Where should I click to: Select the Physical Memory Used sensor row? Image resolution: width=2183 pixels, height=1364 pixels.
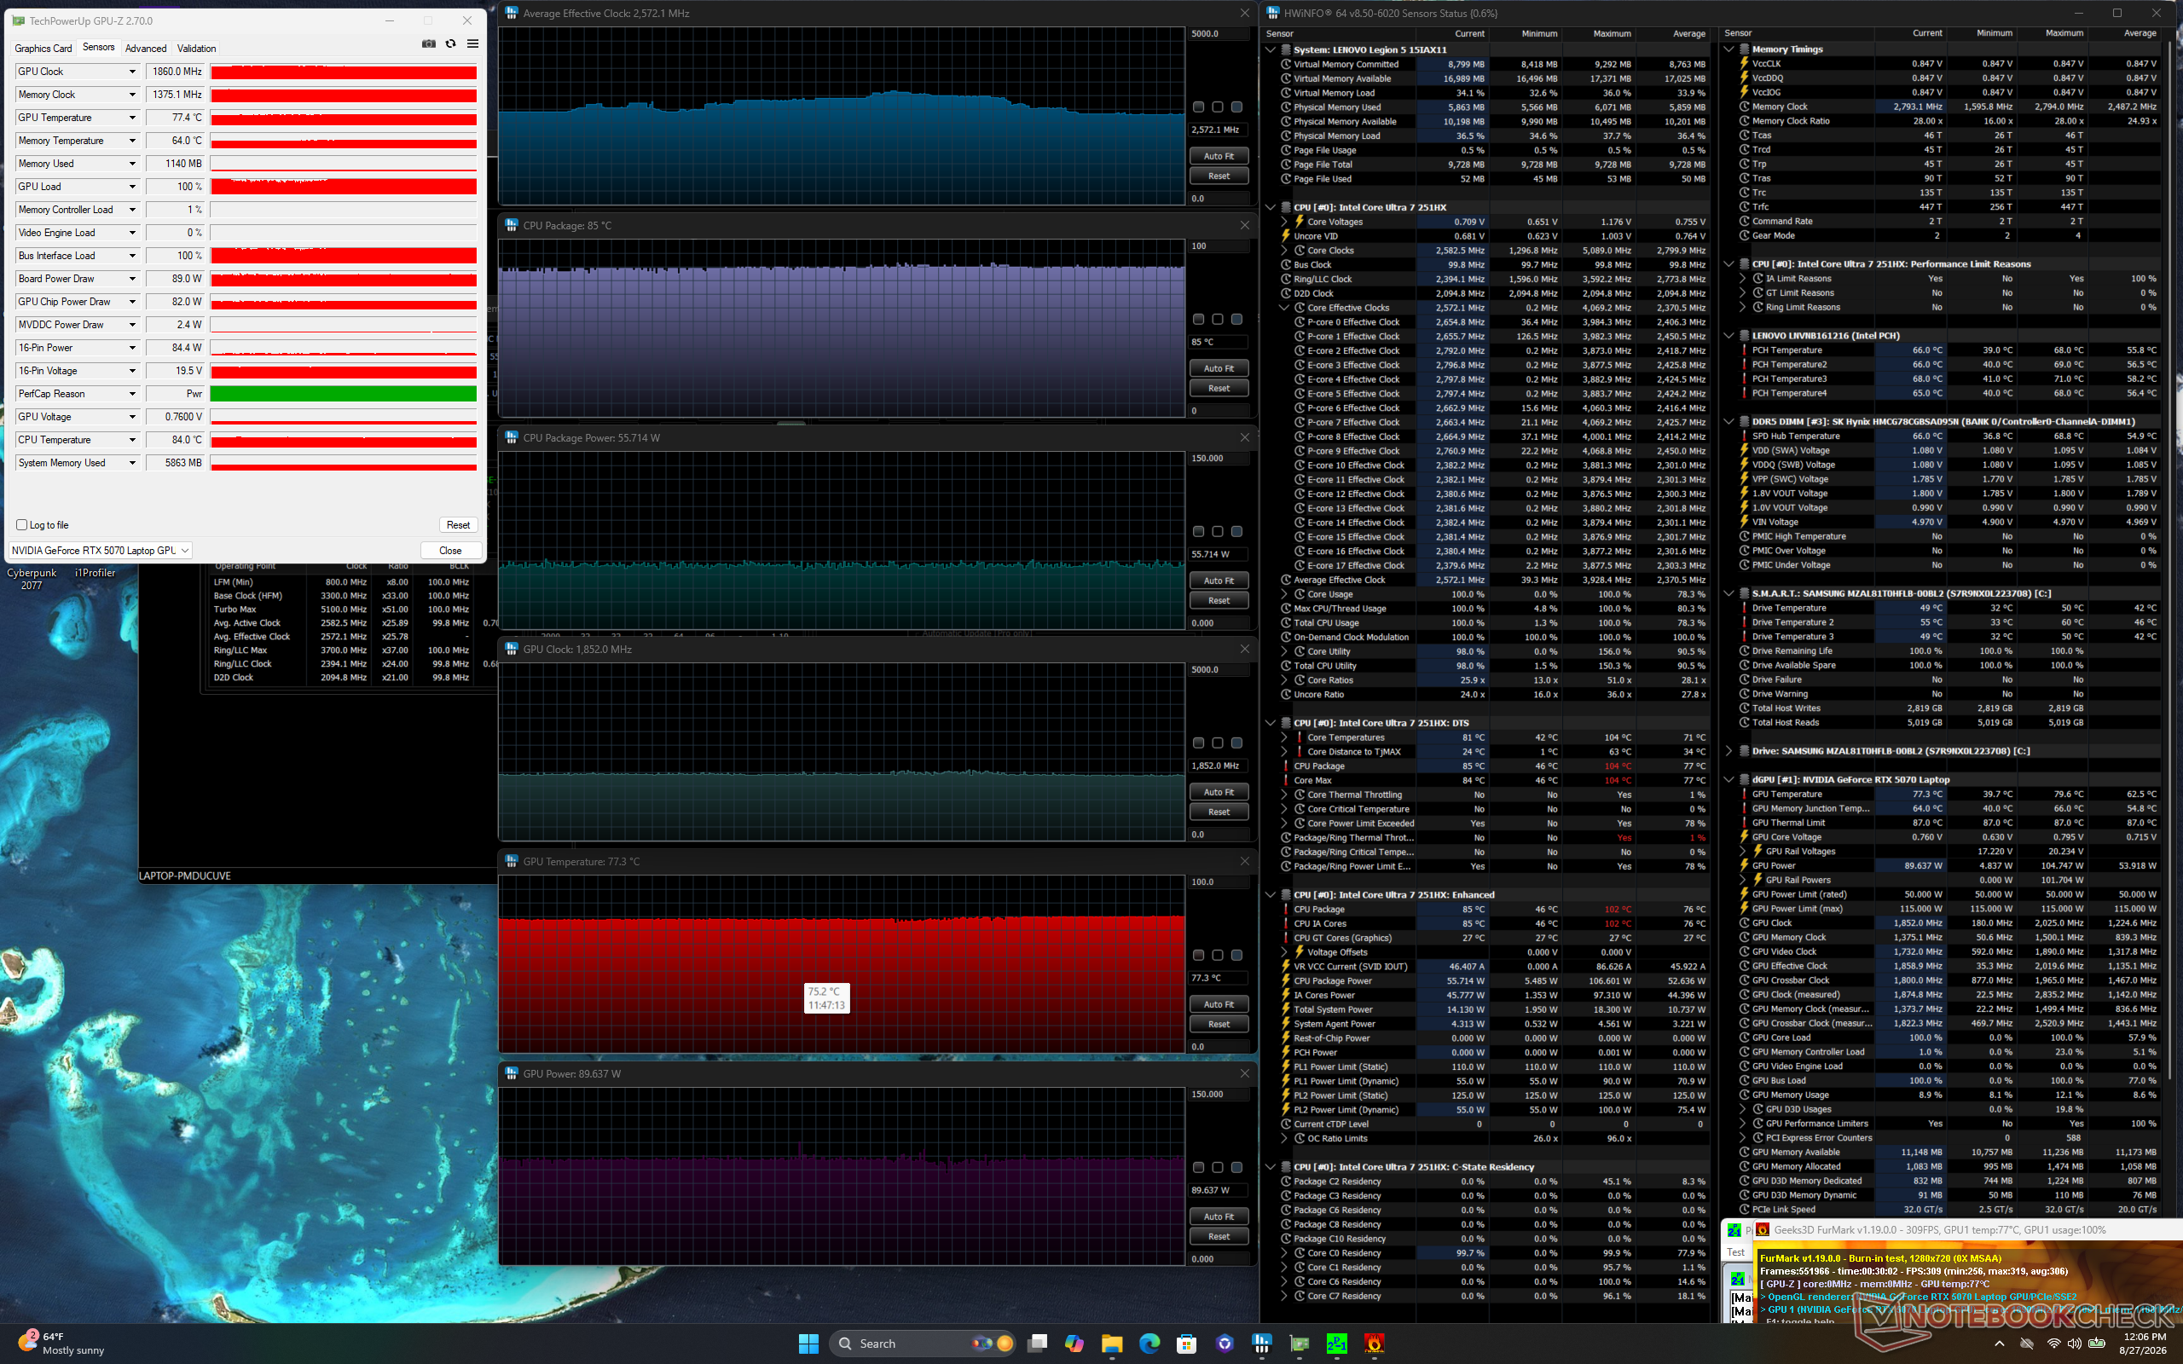point(1494,107)
